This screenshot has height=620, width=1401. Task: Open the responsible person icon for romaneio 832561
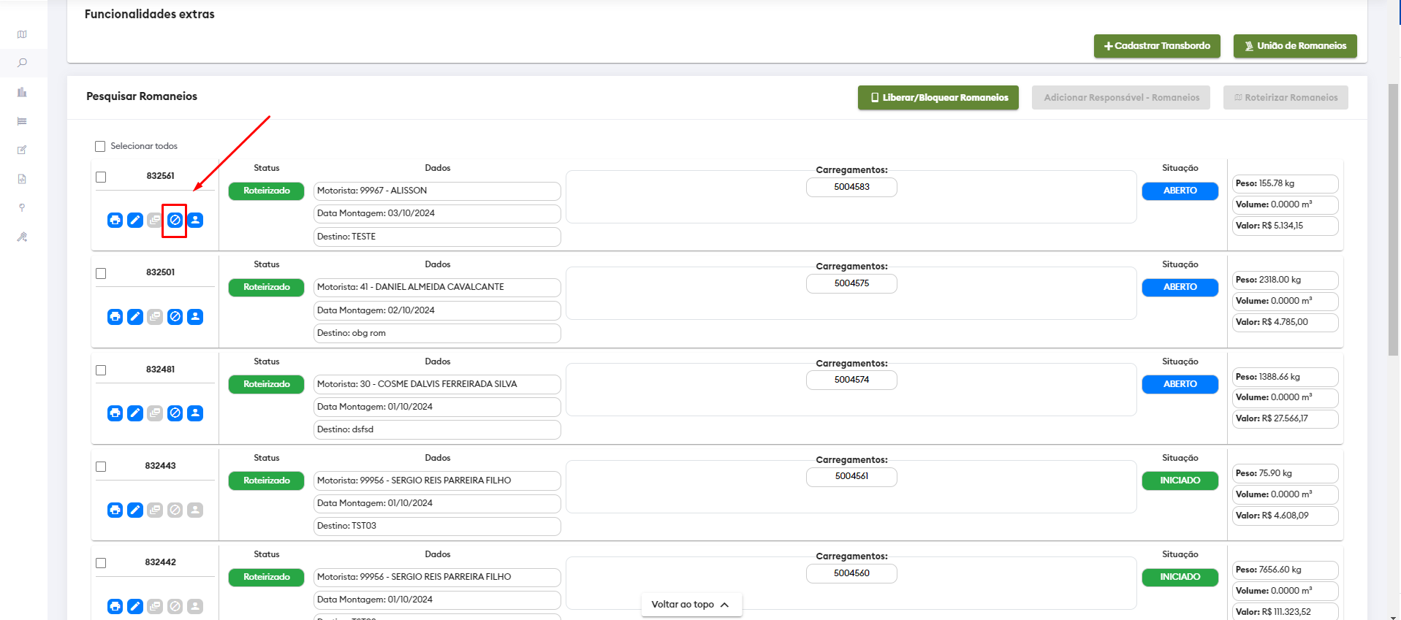coord(195,220)
